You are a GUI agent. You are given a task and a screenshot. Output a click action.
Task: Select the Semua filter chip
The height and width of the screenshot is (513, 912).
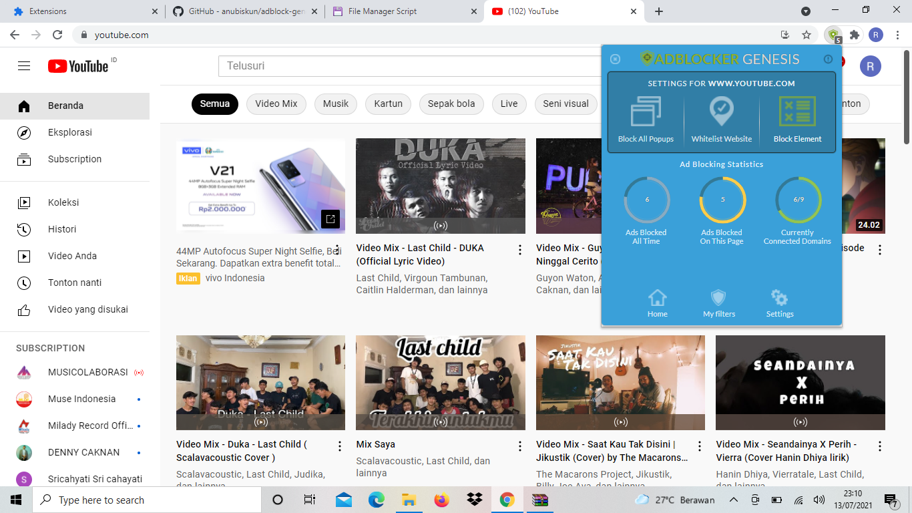215,104
